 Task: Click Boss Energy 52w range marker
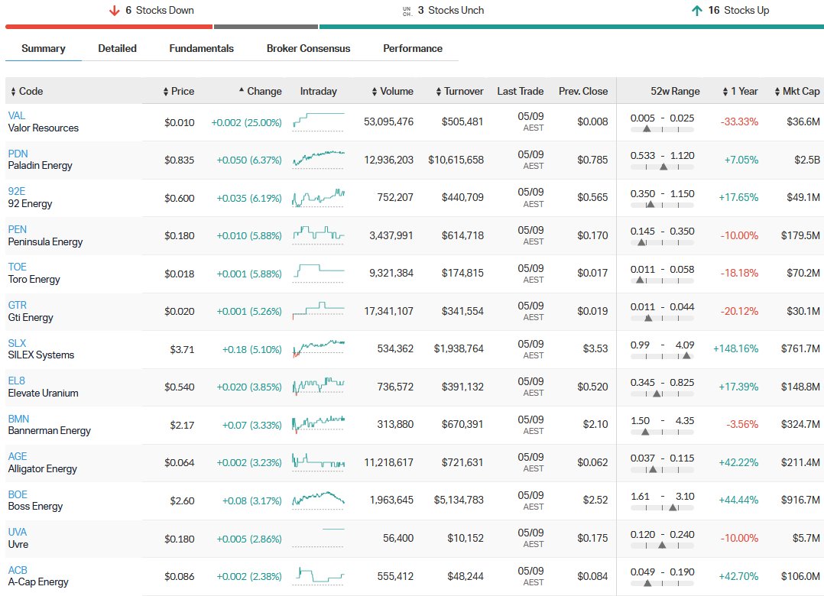coord(673,507)
